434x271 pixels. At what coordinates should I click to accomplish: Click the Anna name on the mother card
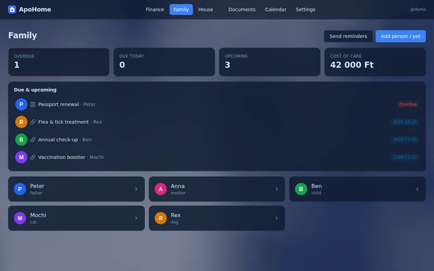177,186
